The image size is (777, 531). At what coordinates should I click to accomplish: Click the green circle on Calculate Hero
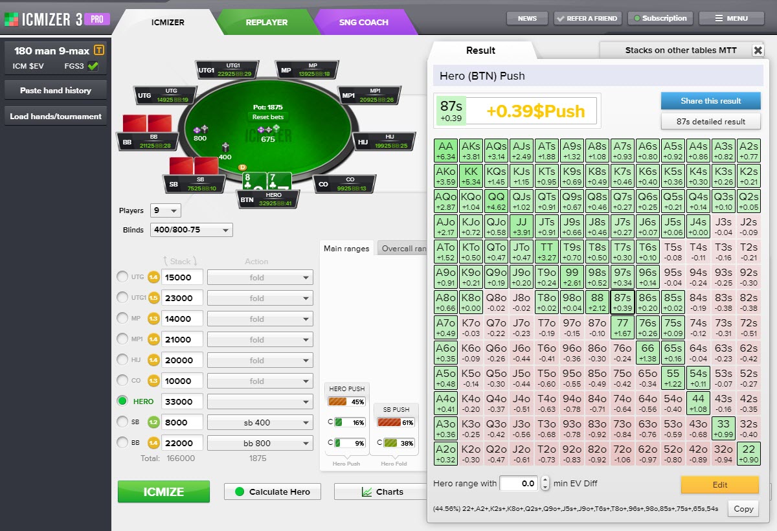pyautogui.click(x=240, y=492)
